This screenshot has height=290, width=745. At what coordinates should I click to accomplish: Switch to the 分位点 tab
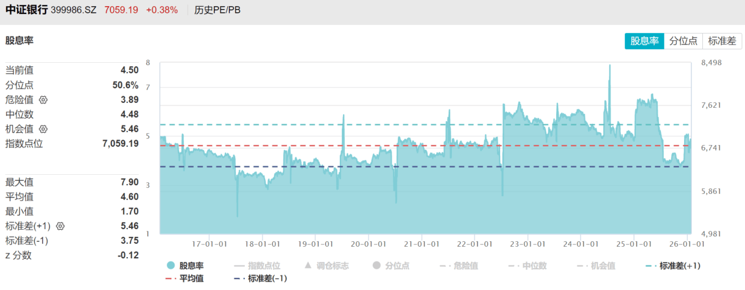click(683, 41)
